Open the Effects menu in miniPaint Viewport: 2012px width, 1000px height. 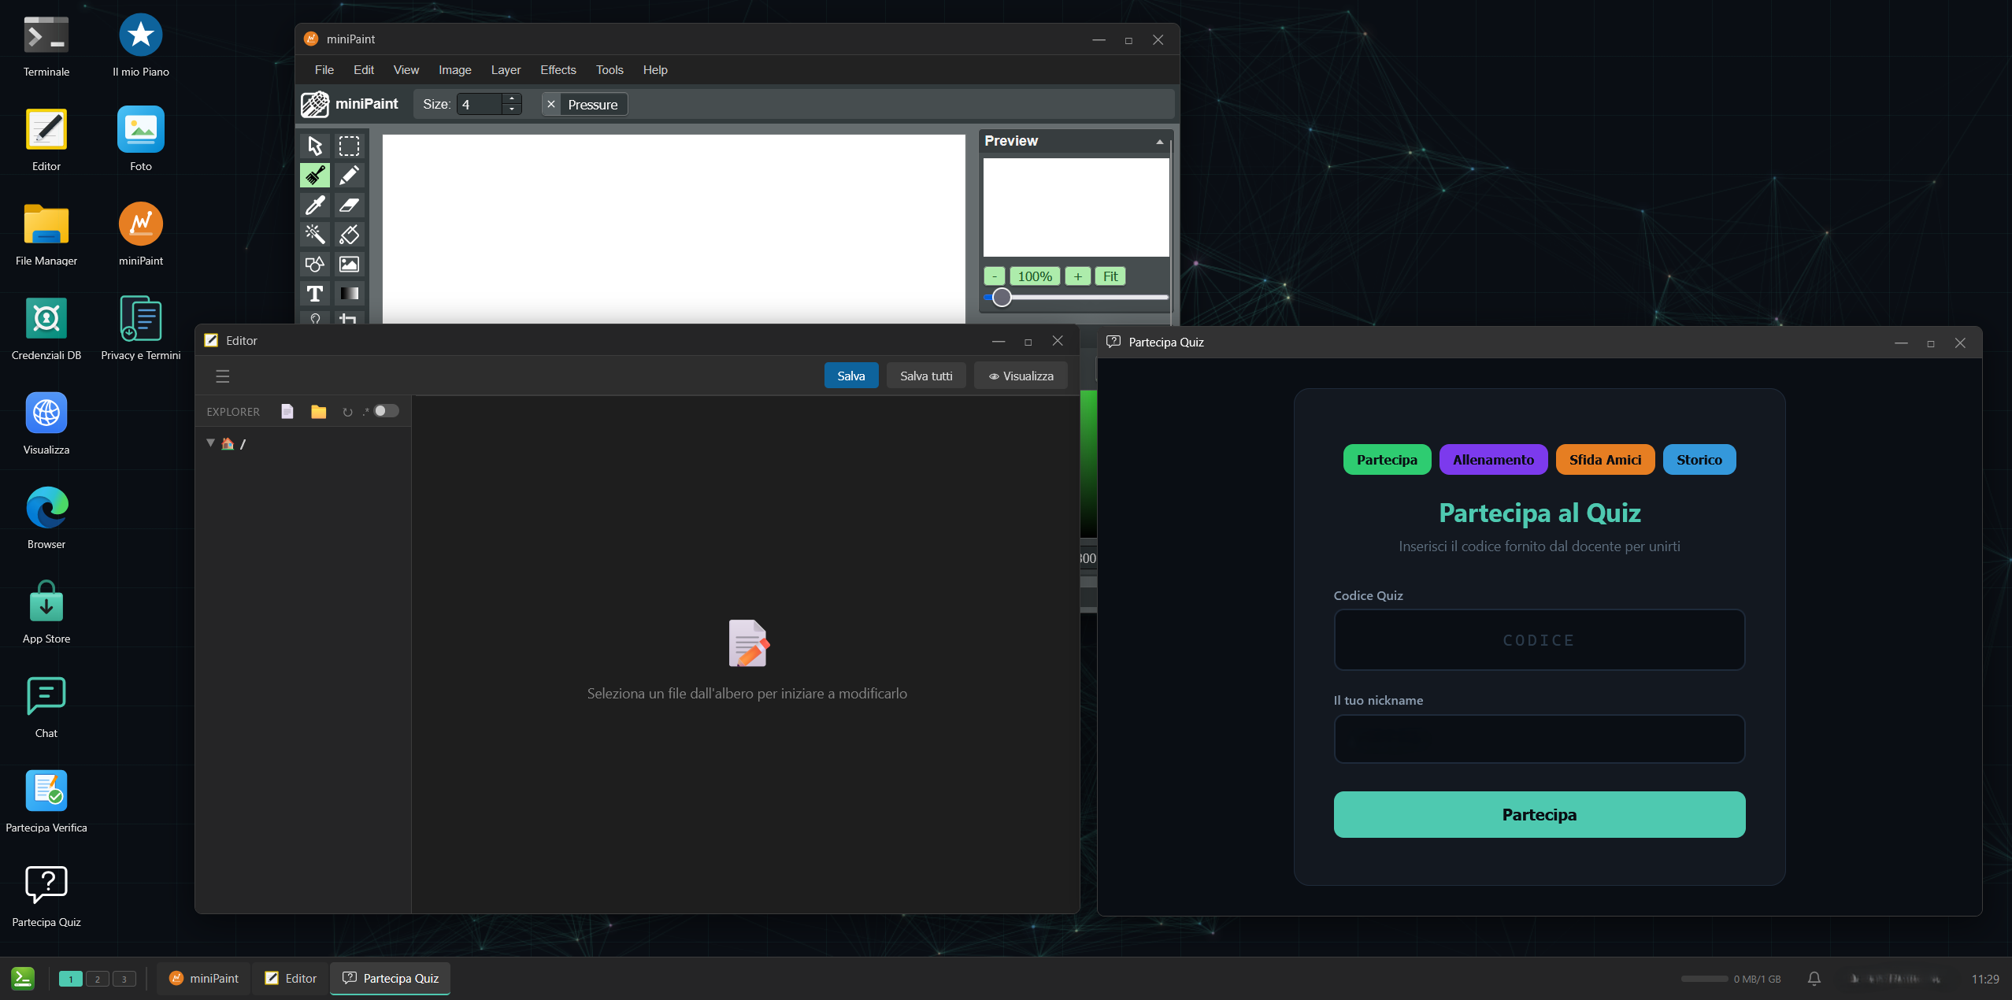click(x=558, y=69)
